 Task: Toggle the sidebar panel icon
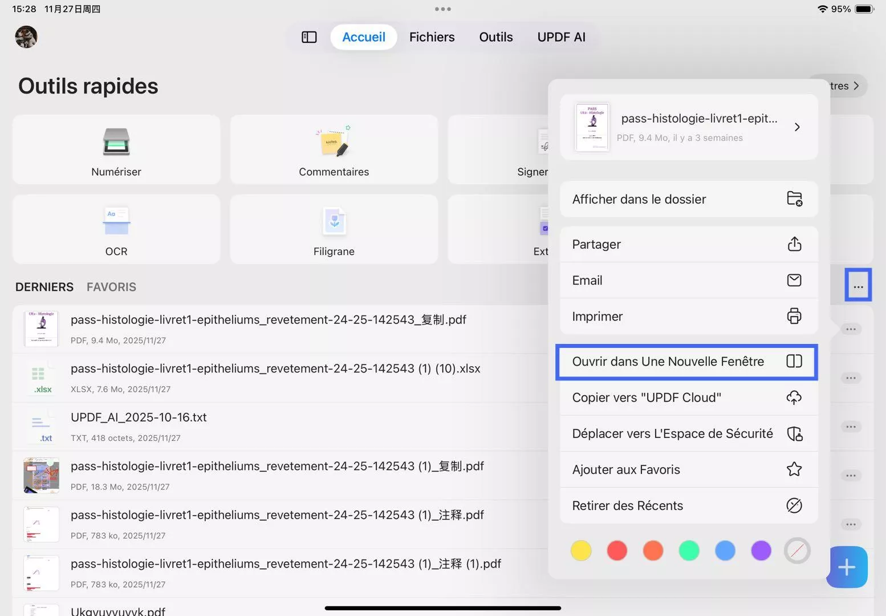point(309,37)
